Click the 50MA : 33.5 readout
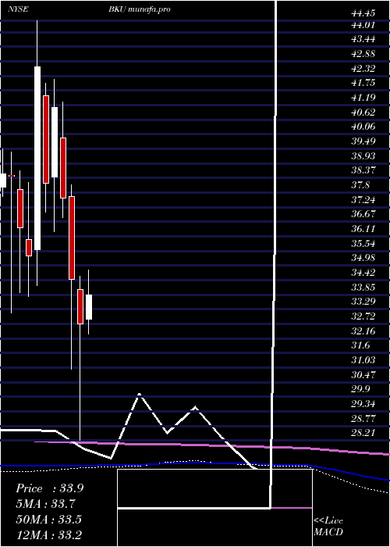The width and height of the screenshot is (390, 547). click(48, 520)
